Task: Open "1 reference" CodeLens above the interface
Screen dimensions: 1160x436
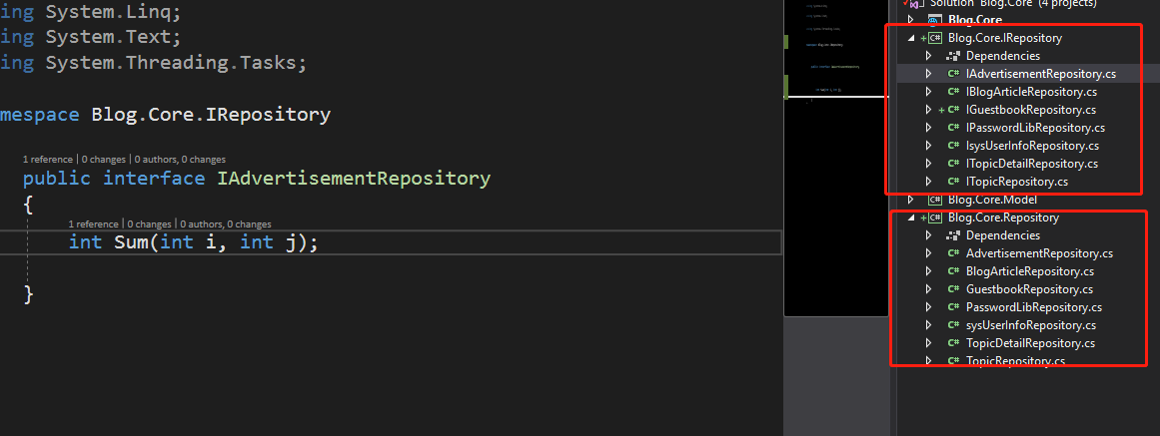Action: (48, 160)
